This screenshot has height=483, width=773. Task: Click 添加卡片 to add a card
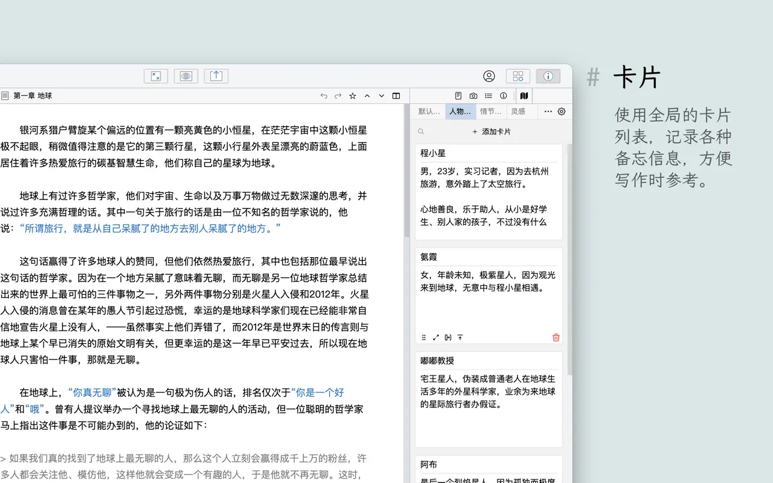[491, 132]
